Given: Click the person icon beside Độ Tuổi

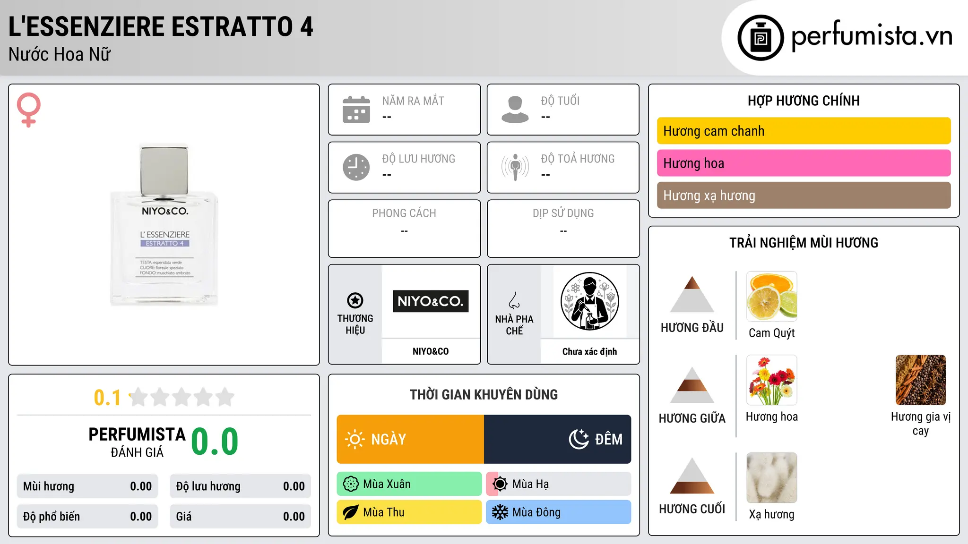Looking at the screenshot, I should coord(515,110).
